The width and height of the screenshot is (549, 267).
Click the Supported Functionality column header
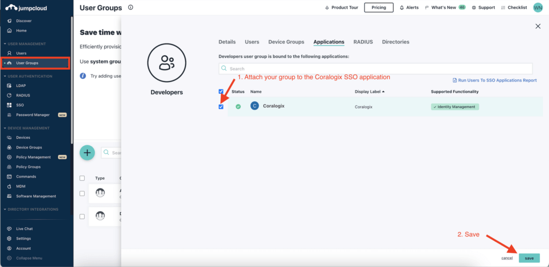pyautogui.click(x=455, y=91)
